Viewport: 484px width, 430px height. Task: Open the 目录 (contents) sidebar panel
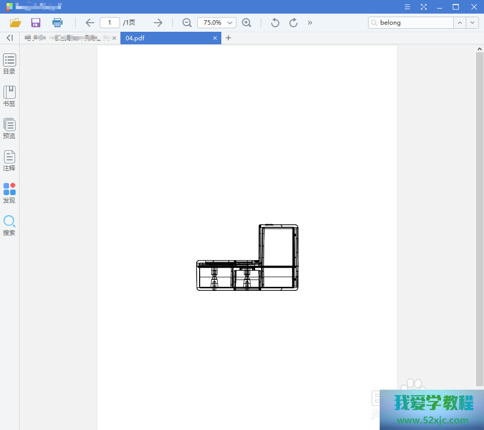point(9,64)
